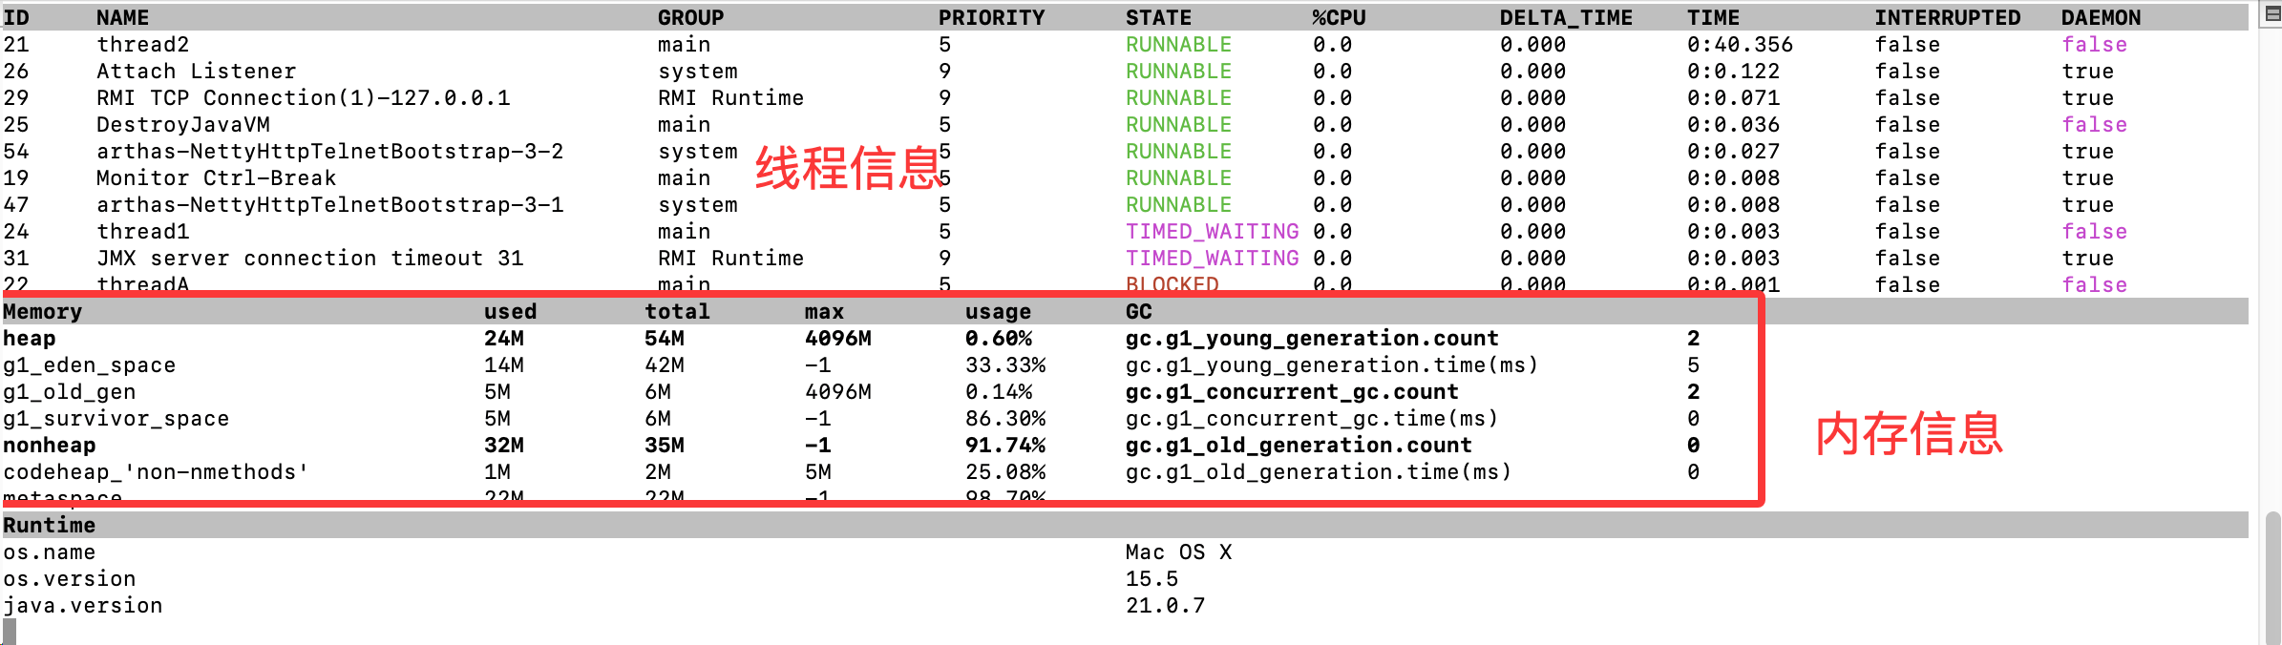Click the DAEMON column header

pos(2101,18)
